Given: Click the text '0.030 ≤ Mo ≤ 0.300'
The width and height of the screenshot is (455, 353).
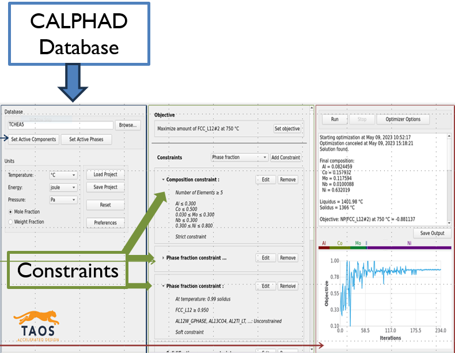Looking at the screenshot, I should (x=195, y=215).
